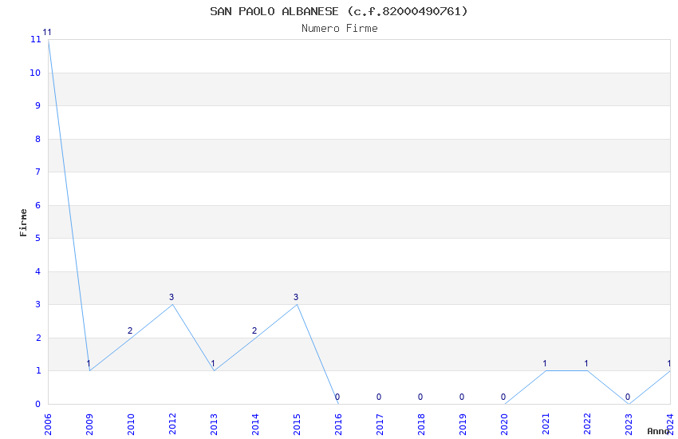Click the y-axis tick label 6

point(38,205)
